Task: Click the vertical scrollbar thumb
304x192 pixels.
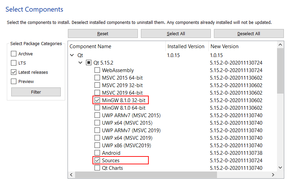Action: click(x=280, y=71)
